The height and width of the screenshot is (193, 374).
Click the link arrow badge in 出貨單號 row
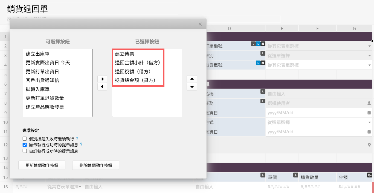coord(263,63)
